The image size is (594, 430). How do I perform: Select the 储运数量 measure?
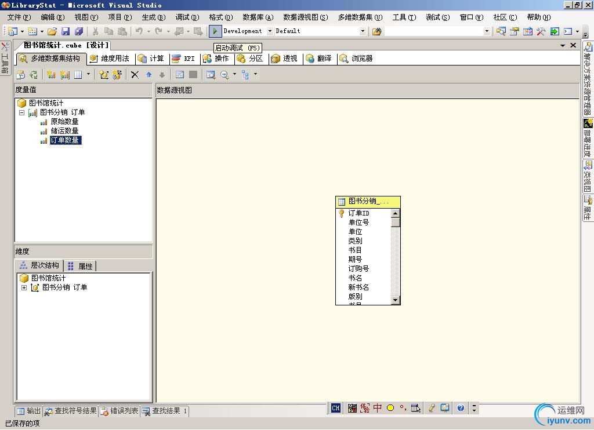coord(64,131)
